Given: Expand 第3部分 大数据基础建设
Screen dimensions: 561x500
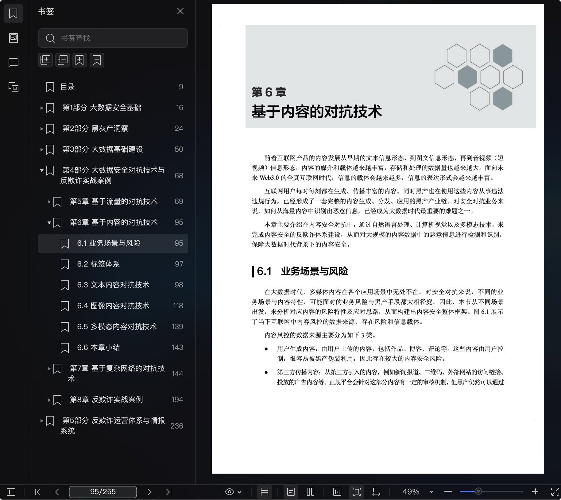Looking at the screenshot, I should pyautogui.click(x=42, y=149).
